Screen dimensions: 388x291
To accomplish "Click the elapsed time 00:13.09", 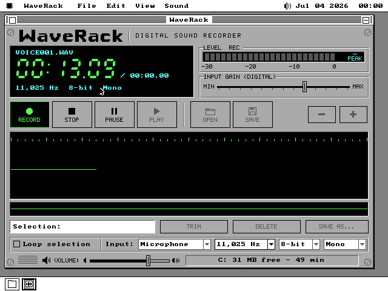I will pyautogui.click(x=66, y=69).
